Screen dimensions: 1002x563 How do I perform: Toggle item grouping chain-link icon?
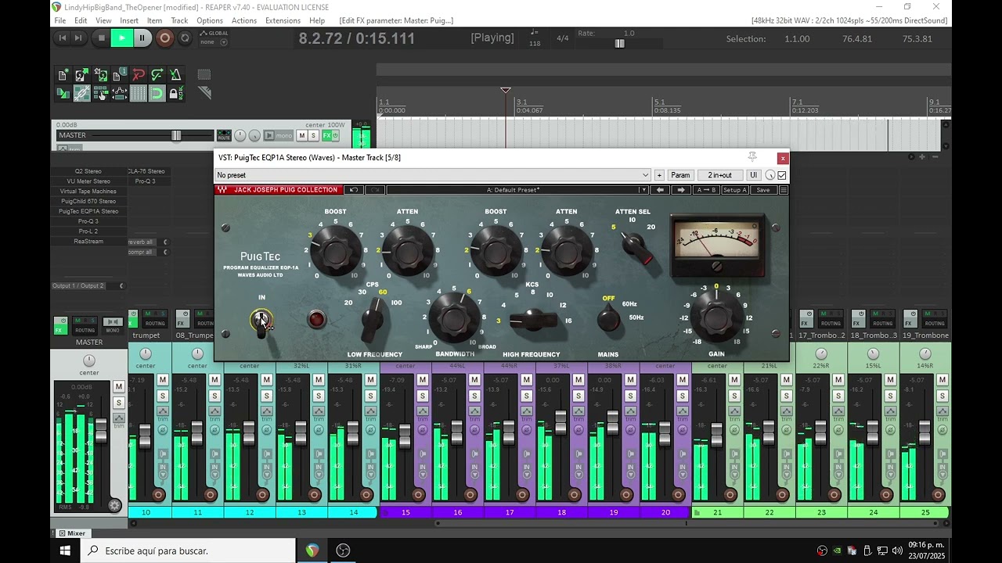82,93
